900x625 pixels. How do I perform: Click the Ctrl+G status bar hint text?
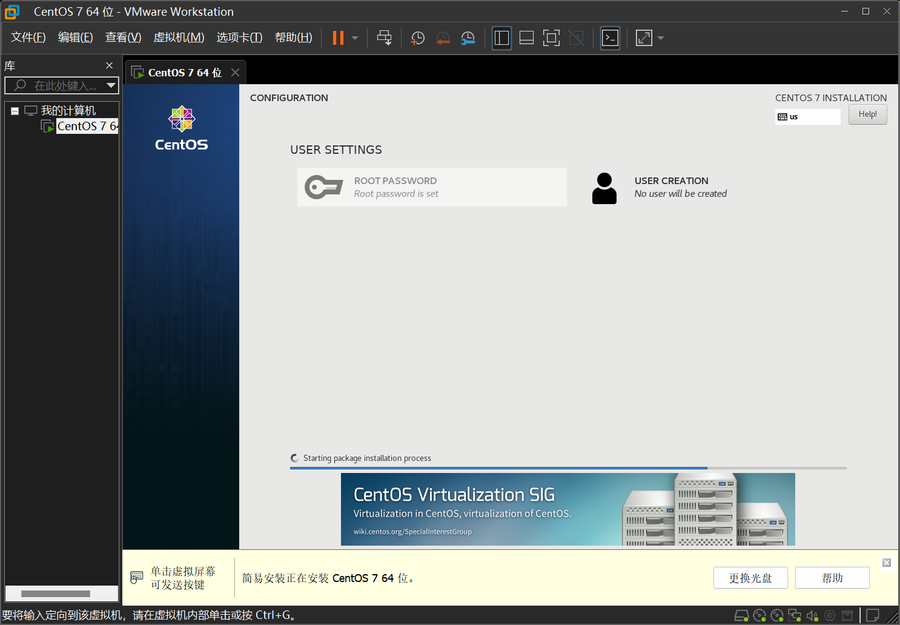coord(149,615)
